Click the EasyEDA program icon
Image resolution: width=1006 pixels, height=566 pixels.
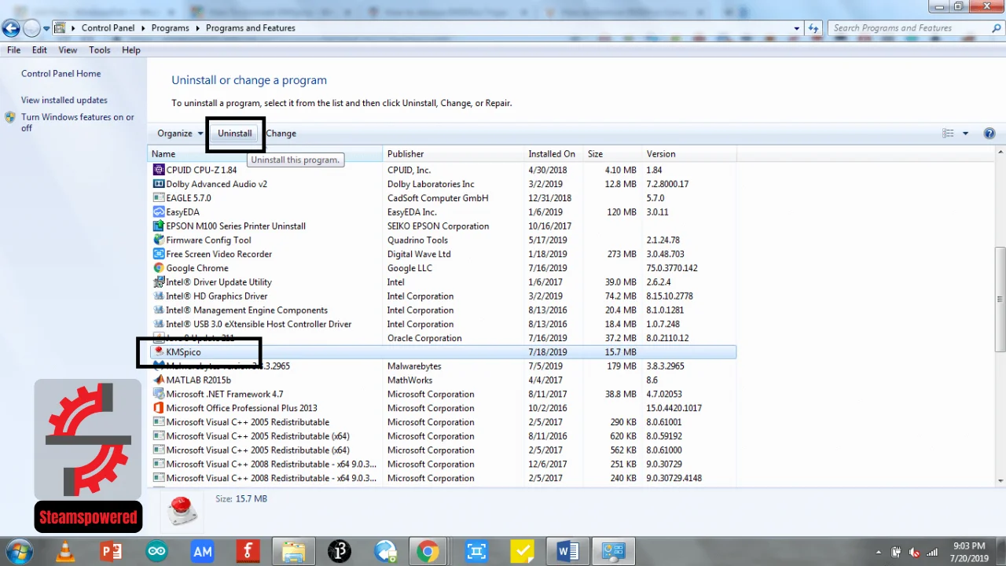click(159, 212)
